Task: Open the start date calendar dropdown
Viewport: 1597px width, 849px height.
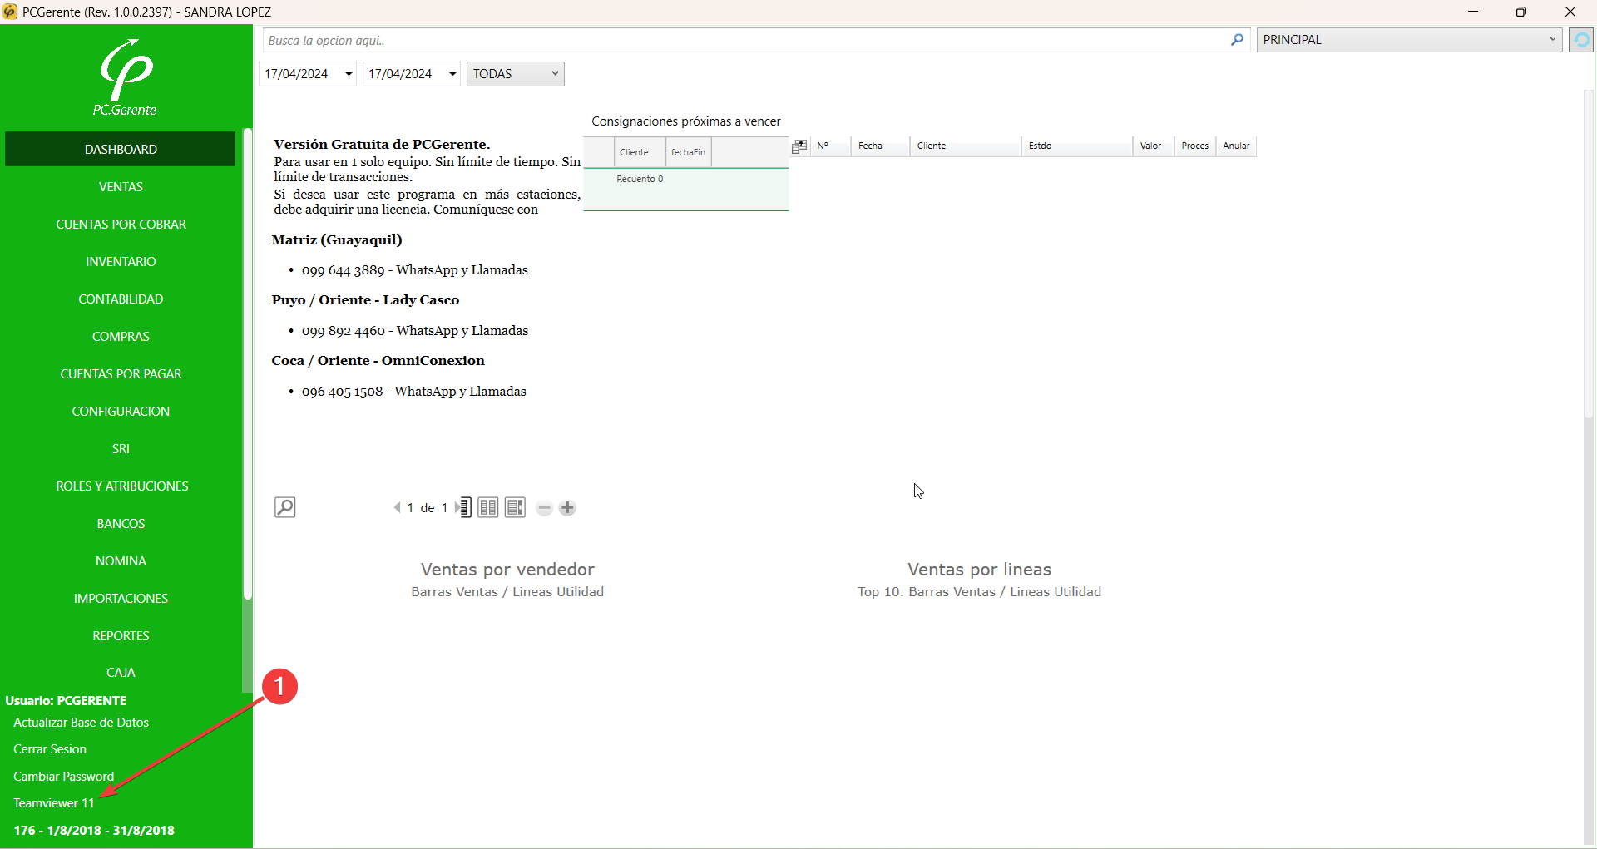Action: point(347,73)
